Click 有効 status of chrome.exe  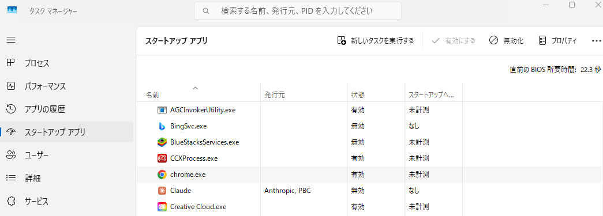pyautogui.click(x=358, y=175)
